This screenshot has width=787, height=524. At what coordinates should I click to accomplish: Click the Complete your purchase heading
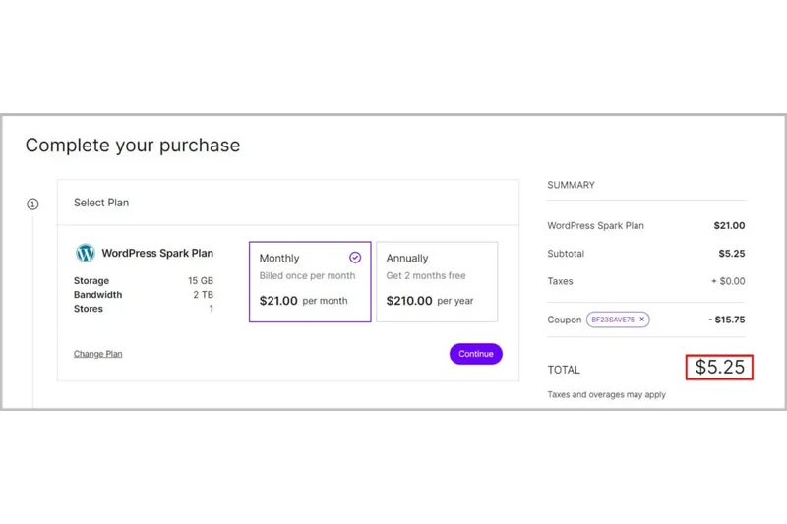pos(133,146)
